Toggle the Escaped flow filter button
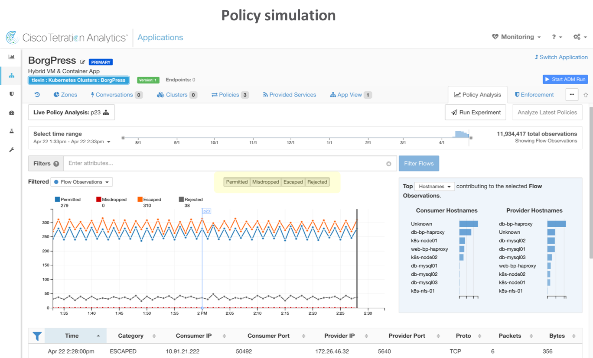This screenshot has height=358, width=593. (x=293, y=182)
